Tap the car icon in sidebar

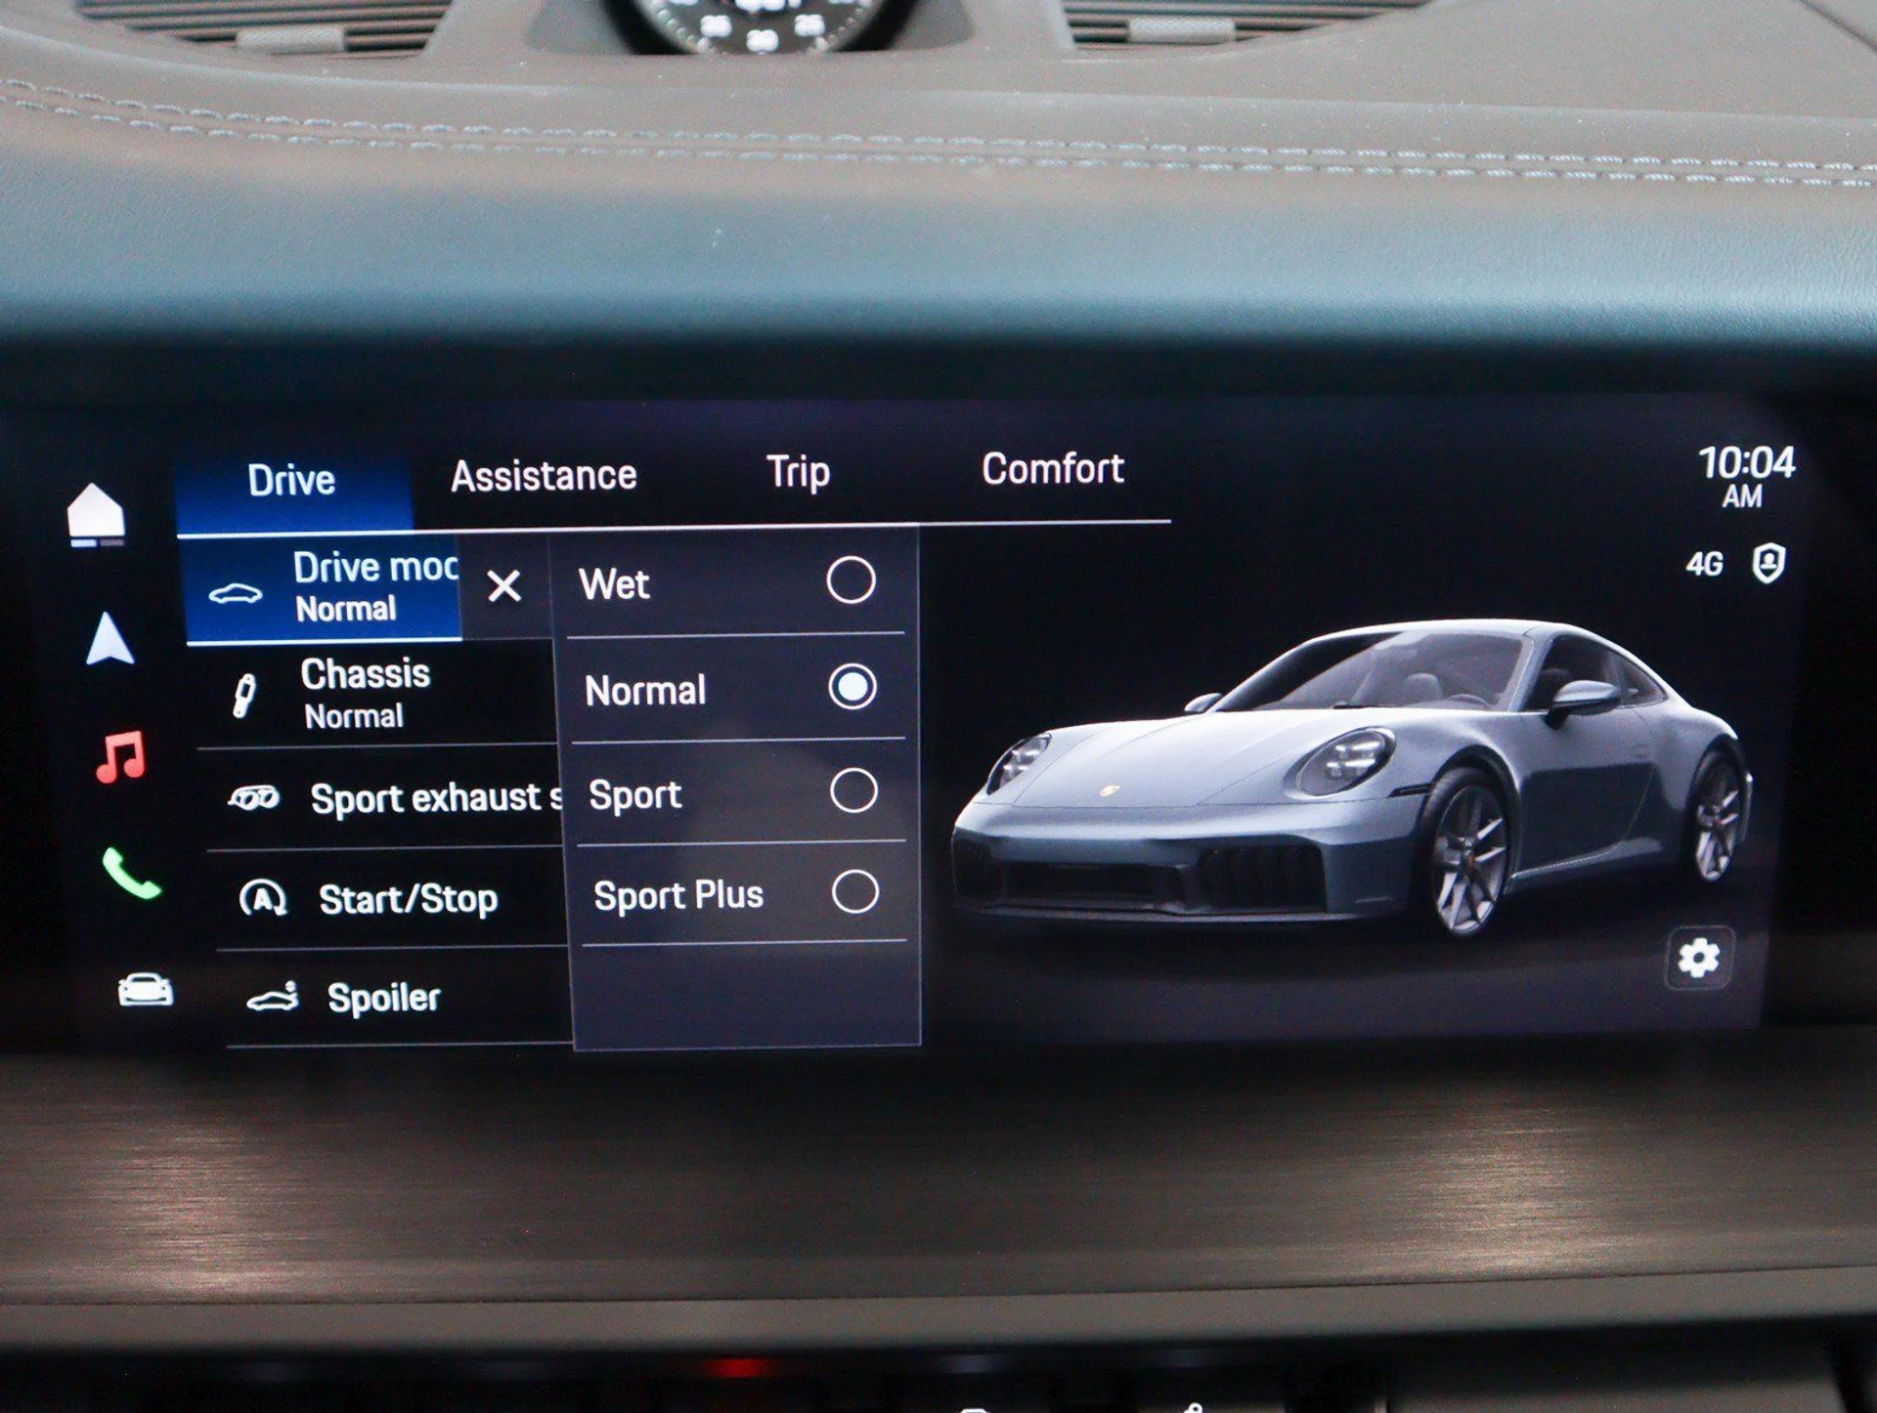[146, 990]
